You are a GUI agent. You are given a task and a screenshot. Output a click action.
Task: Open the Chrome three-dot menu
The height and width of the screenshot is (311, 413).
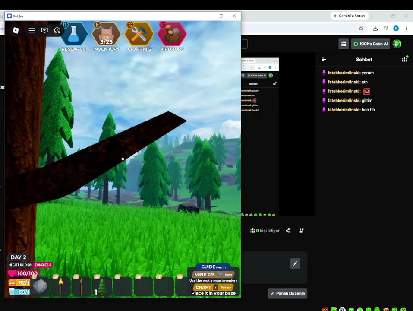(x=407, y=28)
